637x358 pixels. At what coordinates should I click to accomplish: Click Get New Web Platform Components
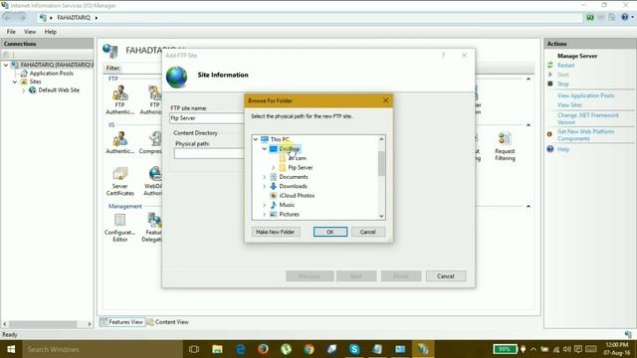pyautogui.click(x=585, y=135)
